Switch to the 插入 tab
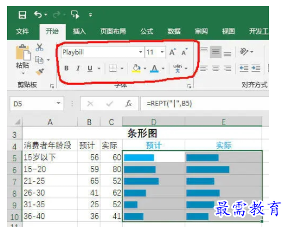This screenshot has height=227, width=286. coord(79,31)
